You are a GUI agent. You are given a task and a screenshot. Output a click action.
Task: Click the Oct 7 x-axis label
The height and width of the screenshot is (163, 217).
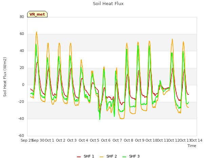(117, 140)
